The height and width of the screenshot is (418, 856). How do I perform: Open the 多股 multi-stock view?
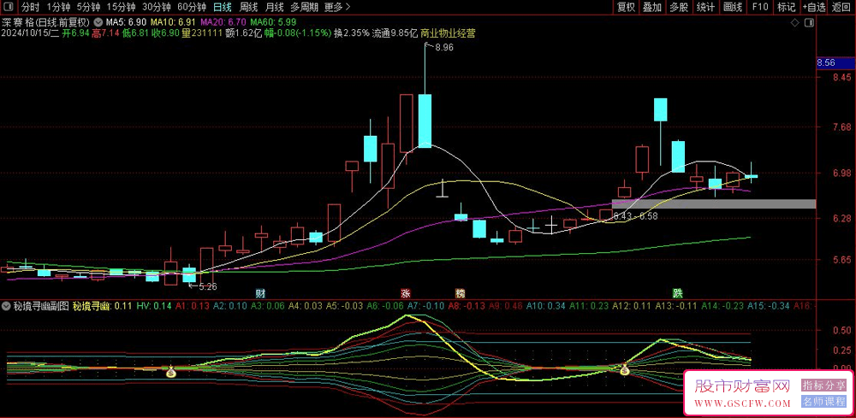(x=679, y=7)
